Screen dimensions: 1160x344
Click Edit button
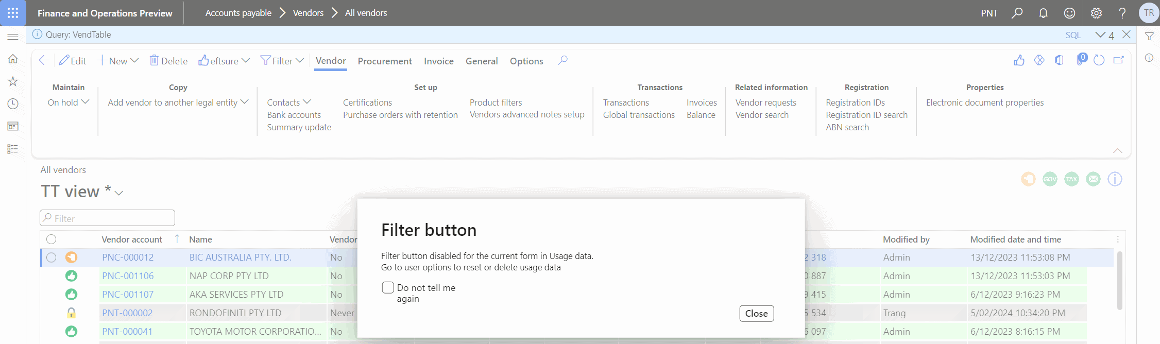[73, 61]
